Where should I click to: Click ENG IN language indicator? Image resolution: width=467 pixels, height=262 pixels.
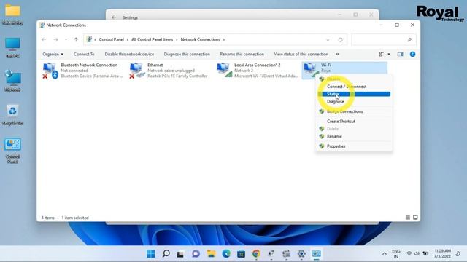395,254
